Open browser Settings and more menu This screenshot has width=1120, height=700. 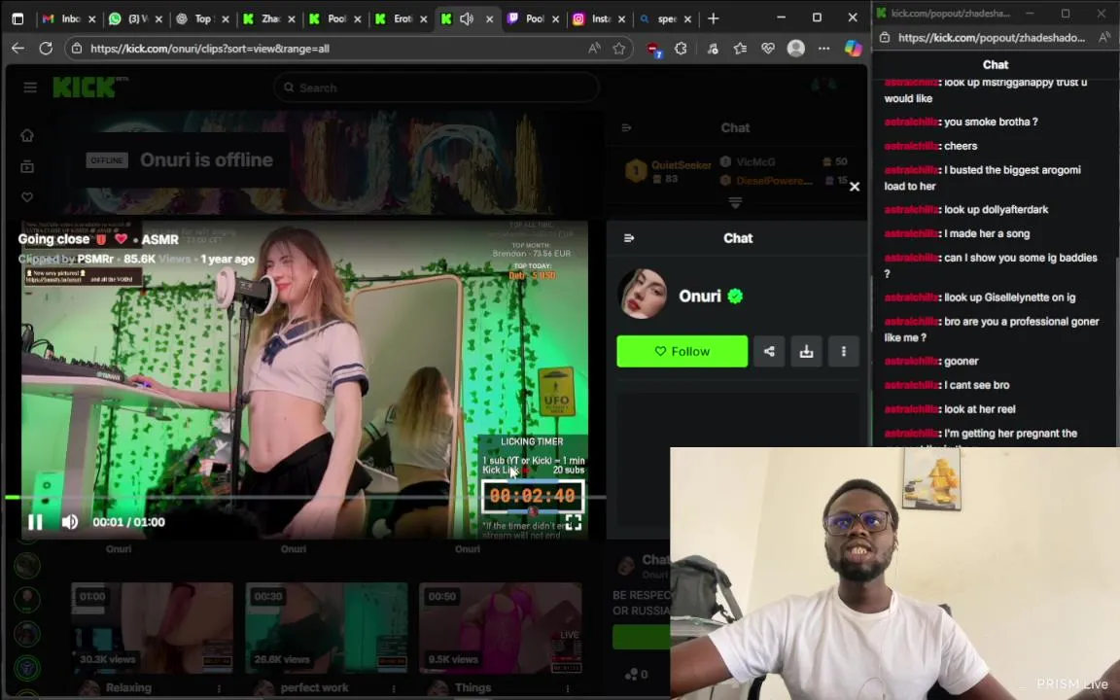pos(823,48)
